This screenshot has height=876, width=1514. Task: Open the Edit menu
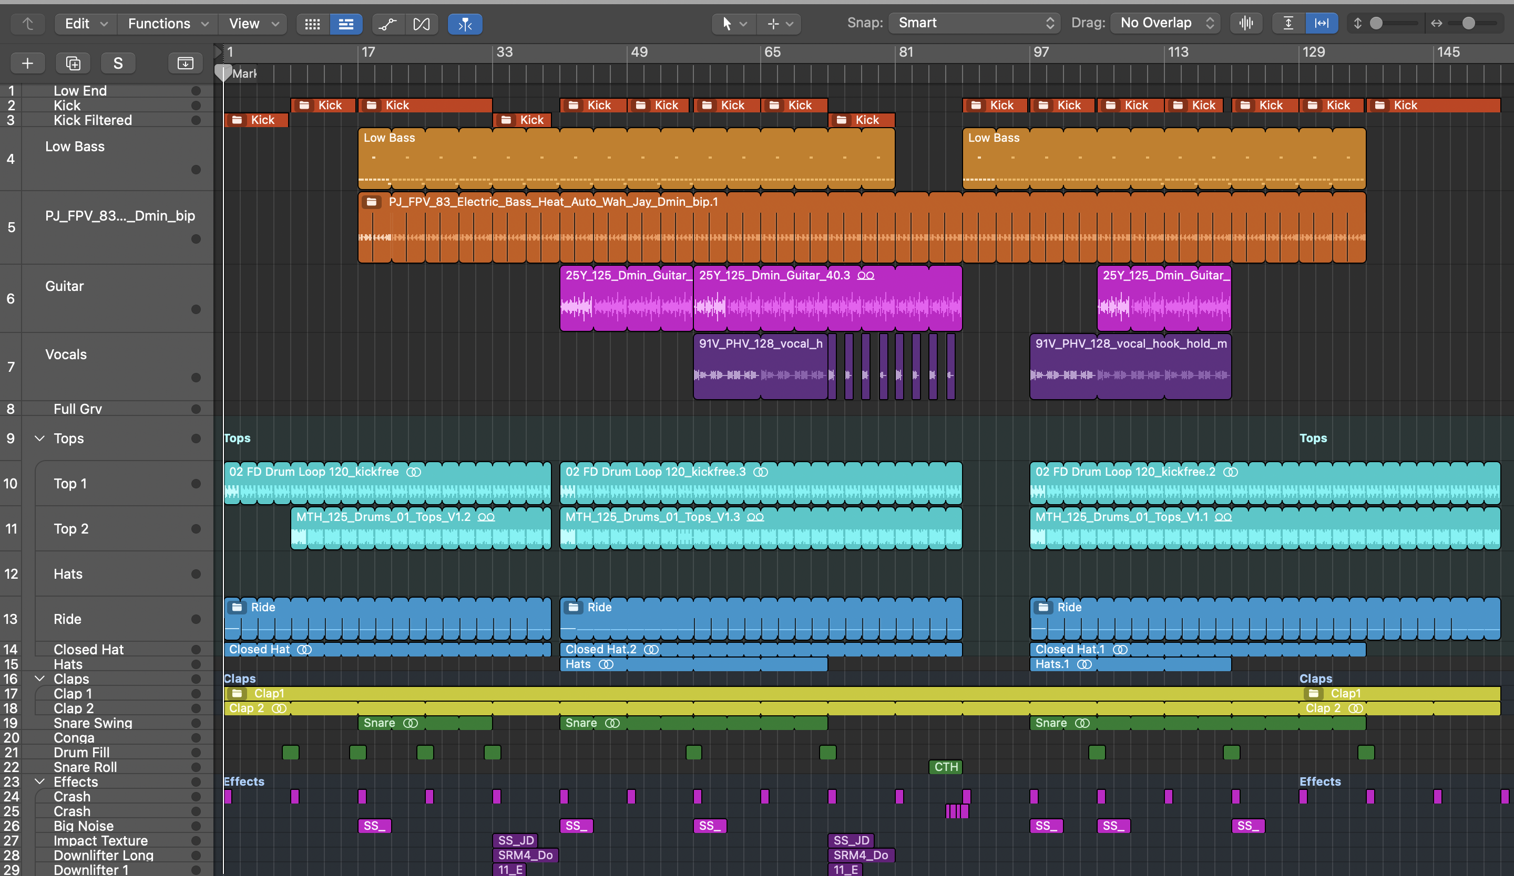(86, 24)
